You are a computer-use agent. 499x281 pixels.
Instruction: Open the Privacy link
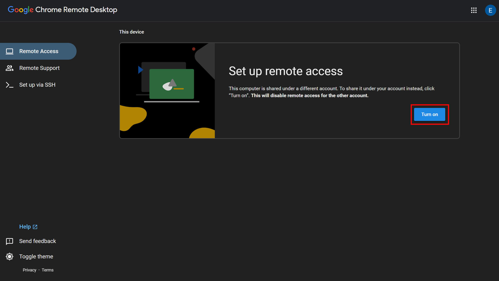point(29,270)
